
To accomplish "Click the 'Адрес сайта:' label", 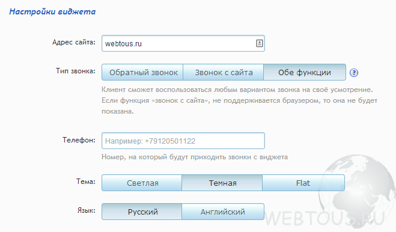I will [74, 42].
